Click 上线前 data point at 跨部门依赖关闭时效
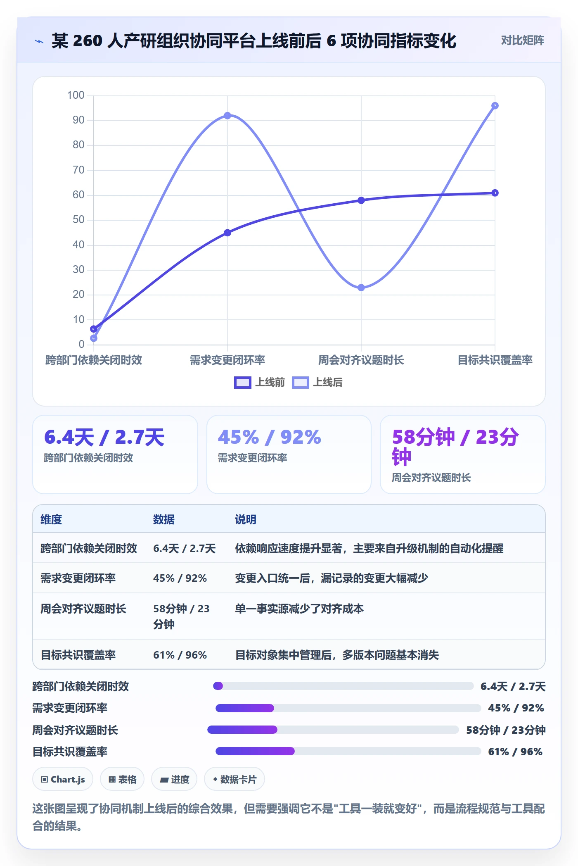The height and width of the screenshot is (866, 578). click(94, 329)
